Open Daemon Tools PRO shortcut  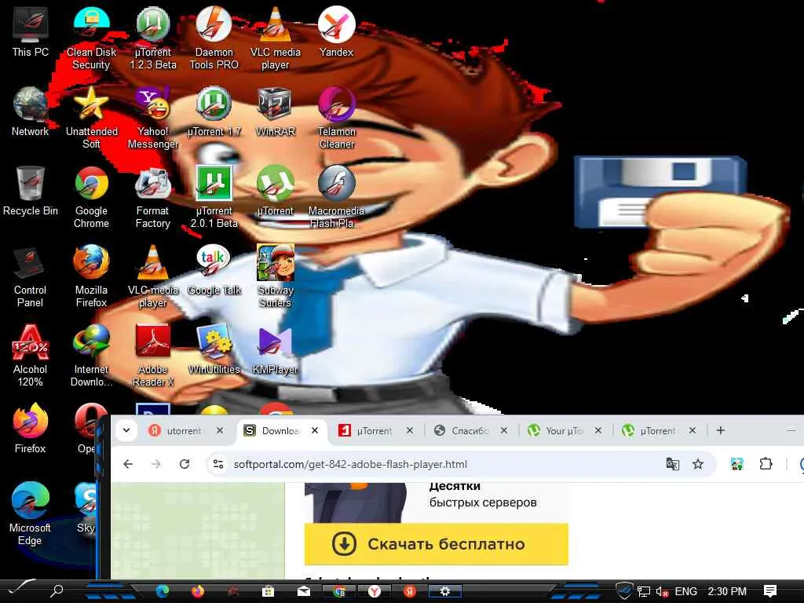[214, 38]
